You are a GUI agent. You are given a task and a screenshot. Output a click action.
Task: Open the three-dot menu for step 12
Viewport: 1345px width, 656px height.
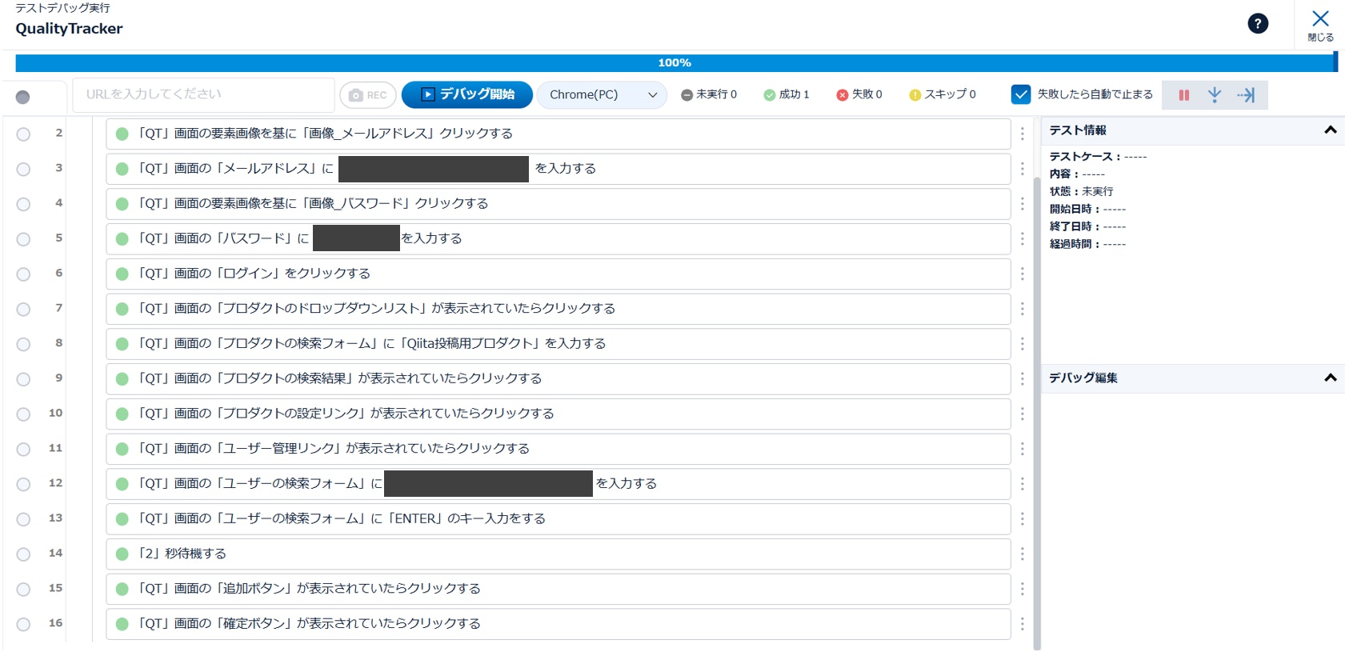[x=1022, y=484]
